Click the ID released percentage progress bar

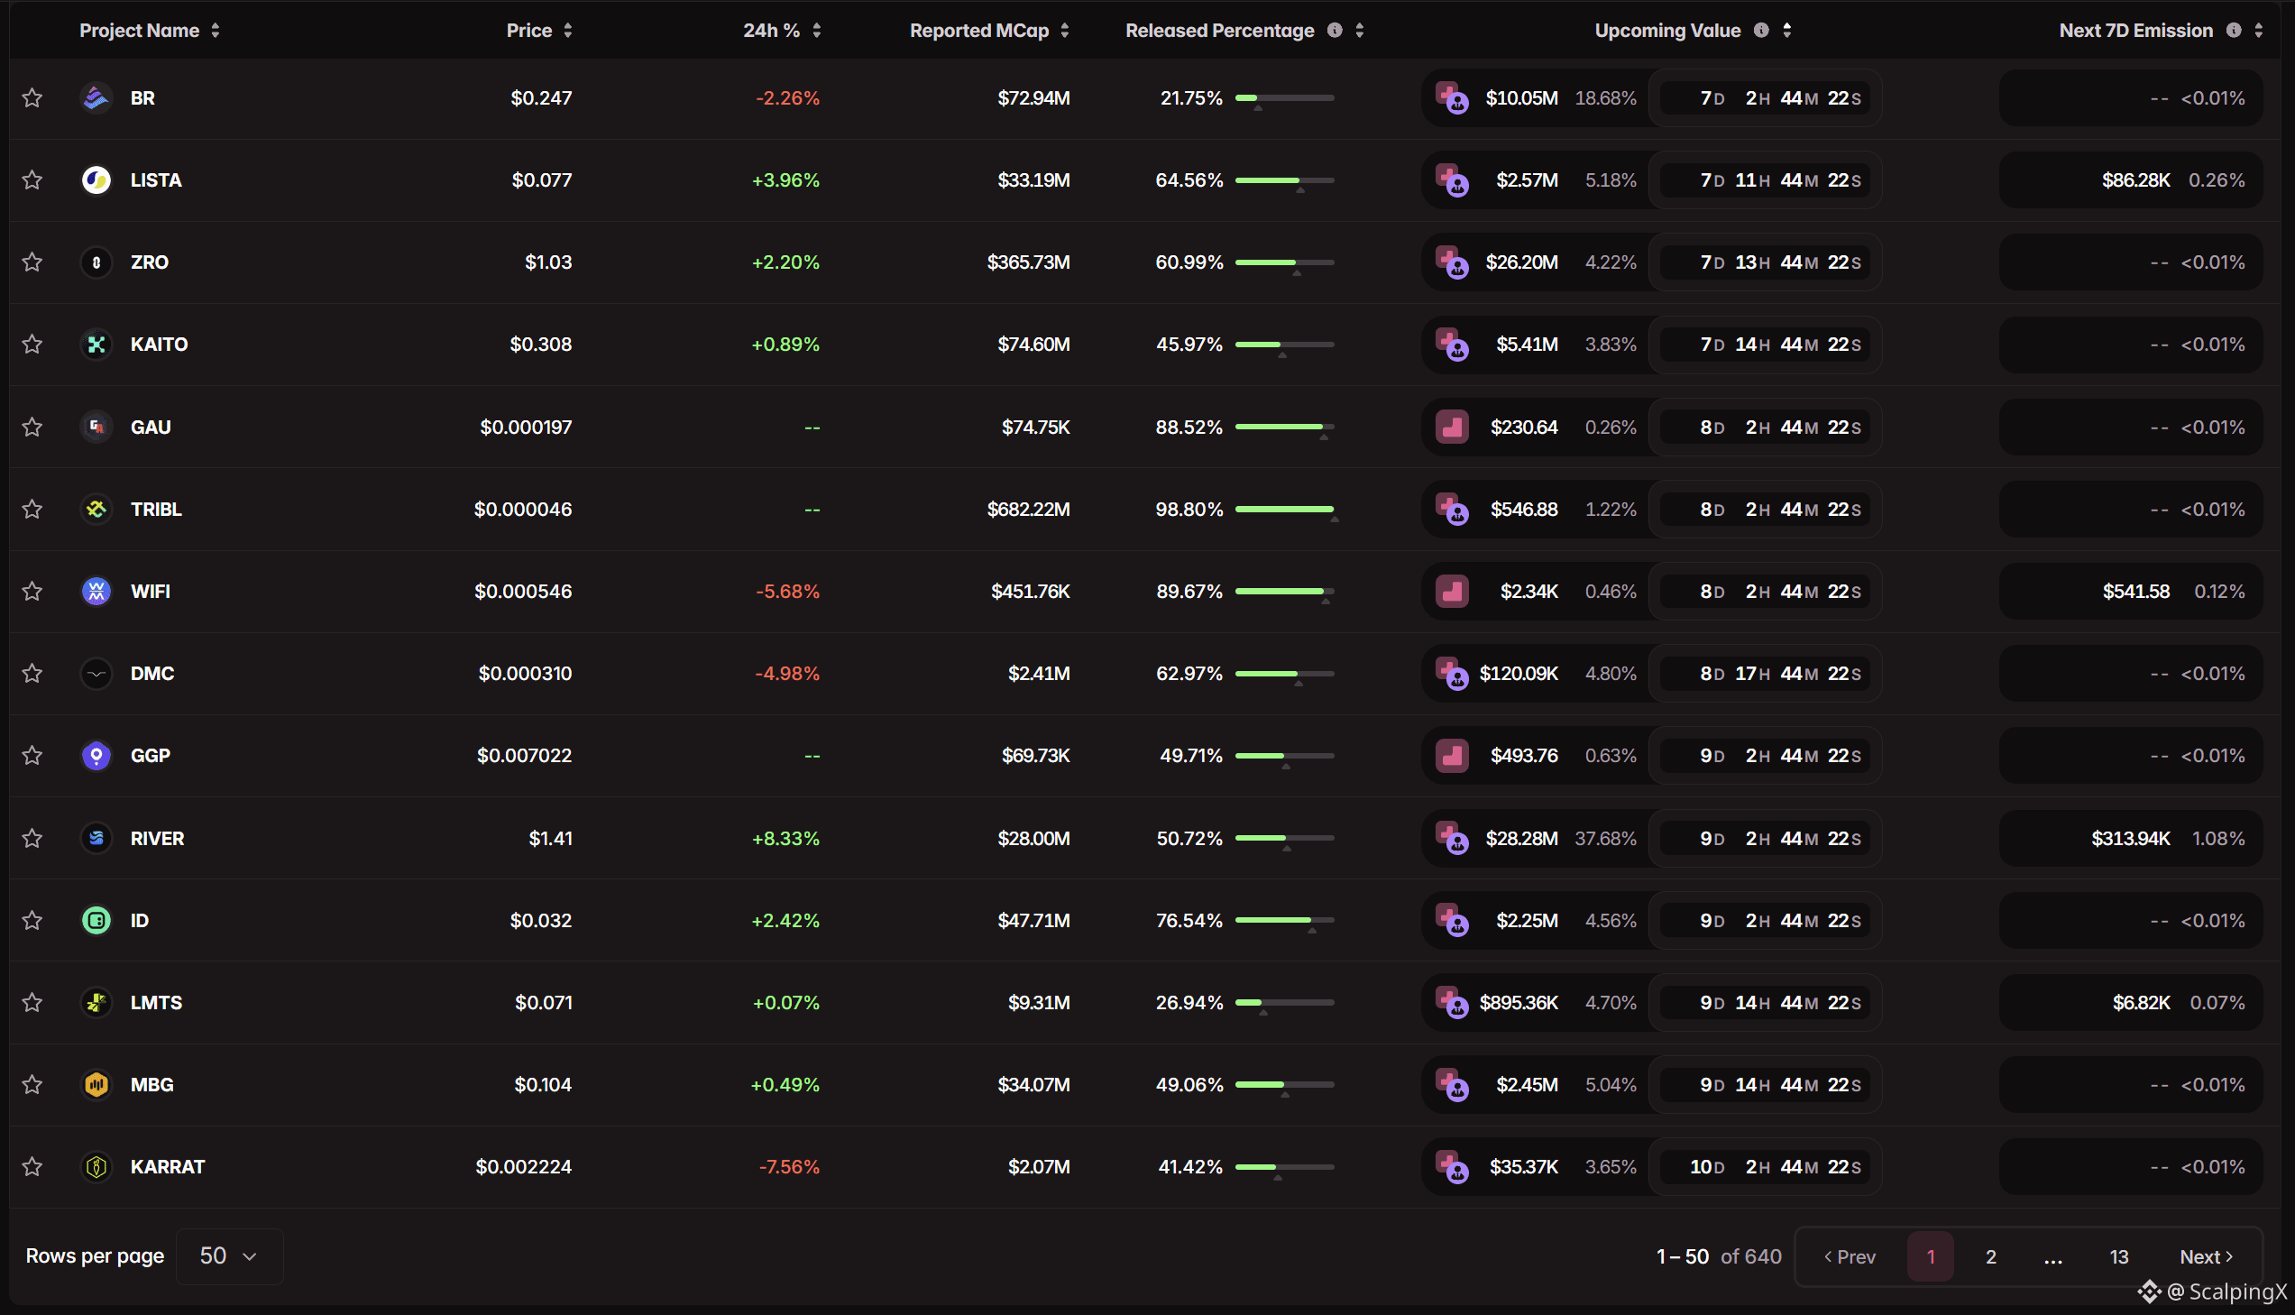1284,920
